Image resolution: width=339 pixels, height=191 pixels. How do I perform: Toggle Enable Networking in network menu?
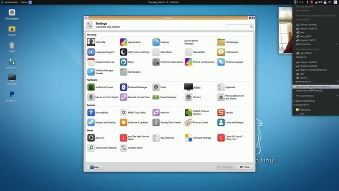[x=316, y=101]
